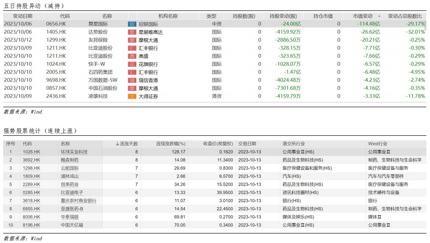
Task: Select the 快手-W name cell
Action: [96, 64]
